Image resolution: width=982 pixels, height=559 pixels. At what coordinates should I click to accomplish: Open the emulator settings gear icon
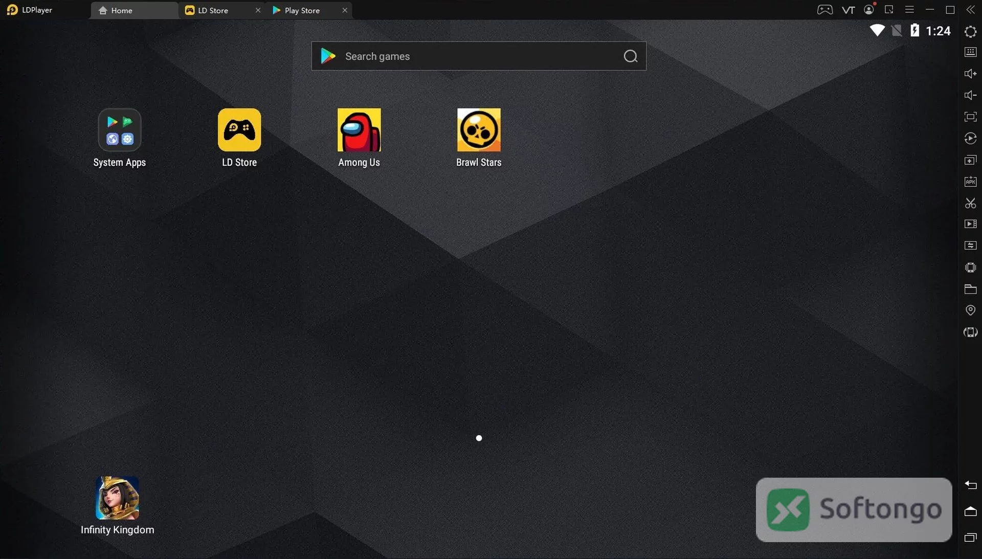(x=970, y=32)
